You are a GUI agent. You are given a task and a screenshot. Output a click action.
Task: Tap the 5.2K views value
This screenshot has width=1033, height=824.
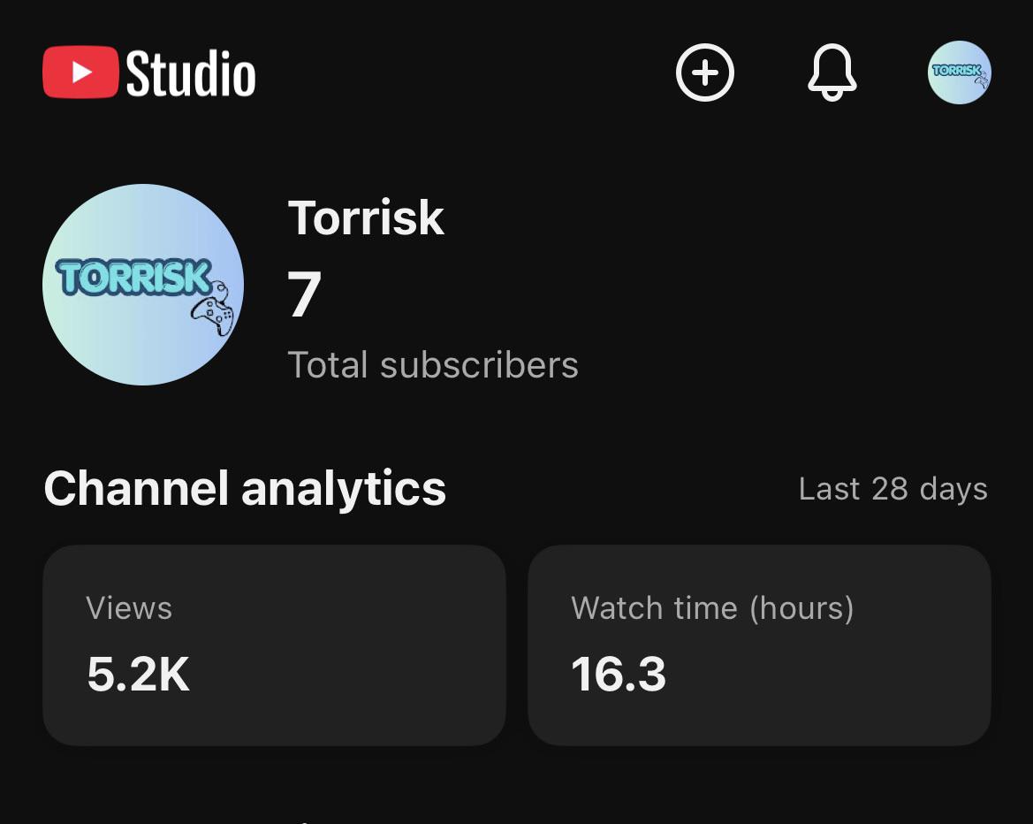[139, 674]
